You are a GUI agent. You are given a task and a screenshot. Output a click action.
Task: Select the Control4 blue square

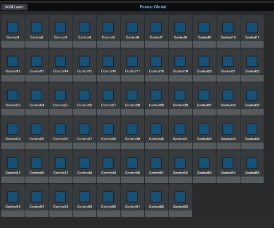point(84,27)
